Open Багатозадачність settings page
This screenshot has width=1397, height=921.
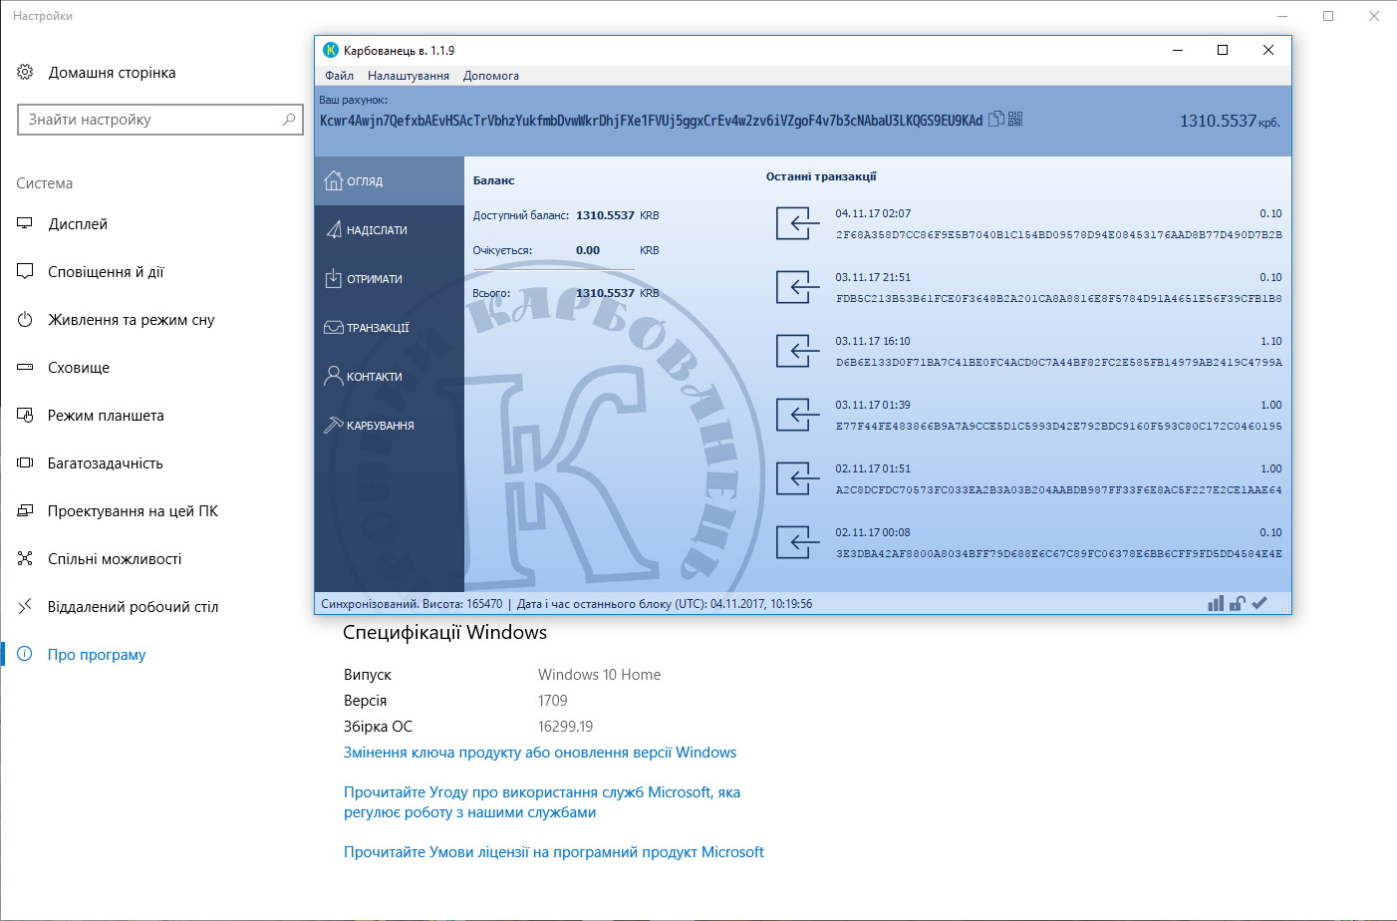coord(106,463)
